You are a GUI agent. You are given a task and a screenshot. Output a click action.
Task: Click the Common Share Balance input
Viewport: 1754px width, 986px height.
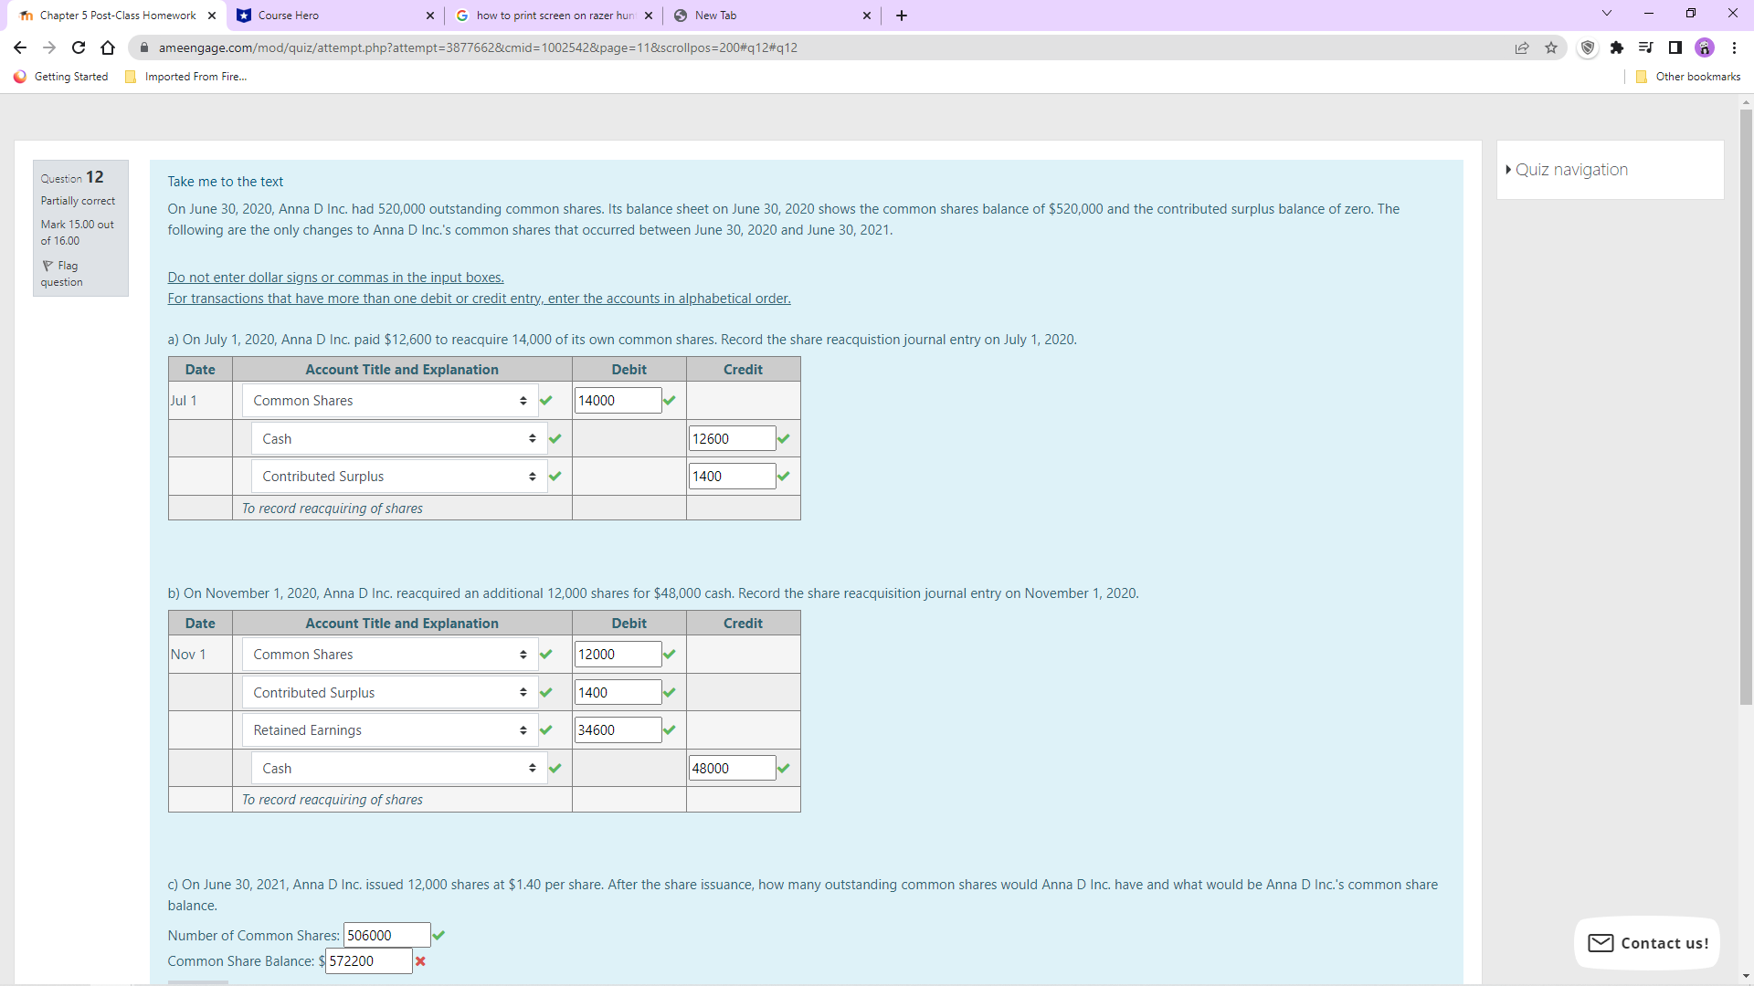click(x=368, y=961)
